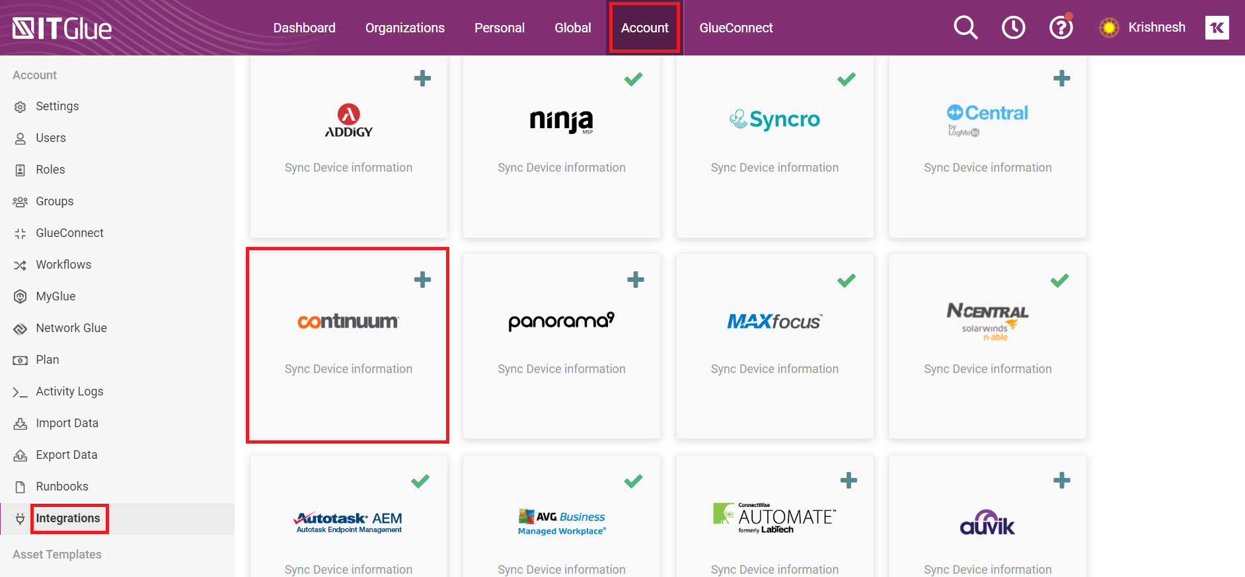Screen dimensions: 1245x577
Task: Click the MAXfocus logo
Action: click(x=774, y=322)
